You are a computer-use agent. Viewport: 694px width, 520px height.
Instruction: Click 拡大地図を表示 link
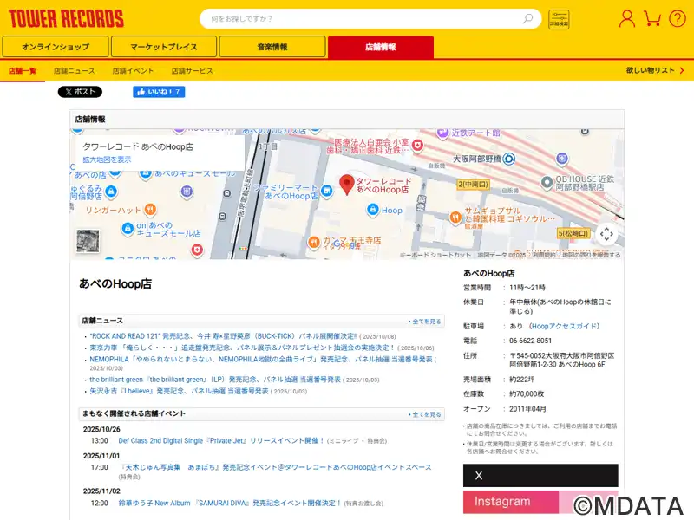pyautogui.click(x=107, y=159)
